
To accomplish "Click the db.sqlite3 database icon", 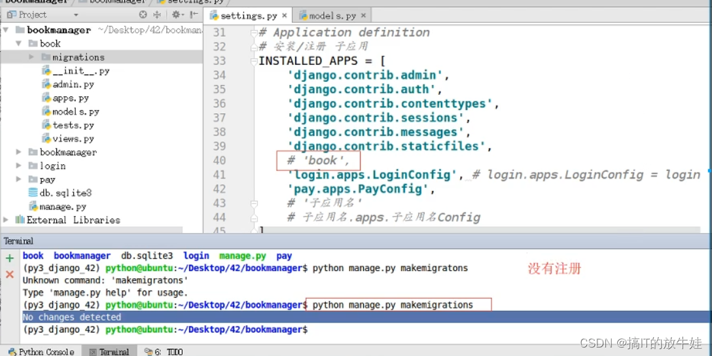I will (x=33, y=192).
